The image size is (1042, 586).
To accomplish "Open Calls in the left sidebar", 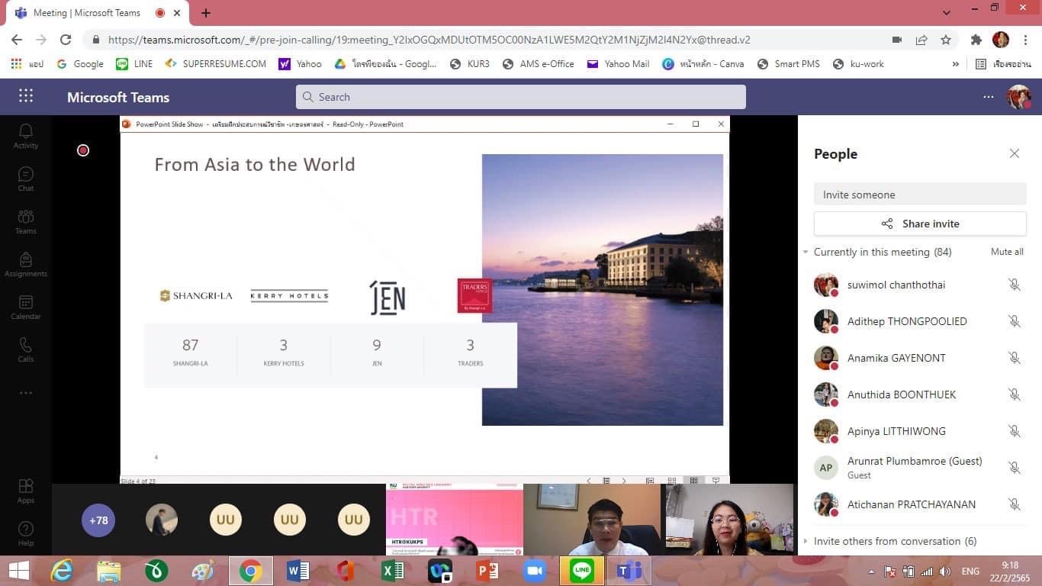I will click(25, 350).
